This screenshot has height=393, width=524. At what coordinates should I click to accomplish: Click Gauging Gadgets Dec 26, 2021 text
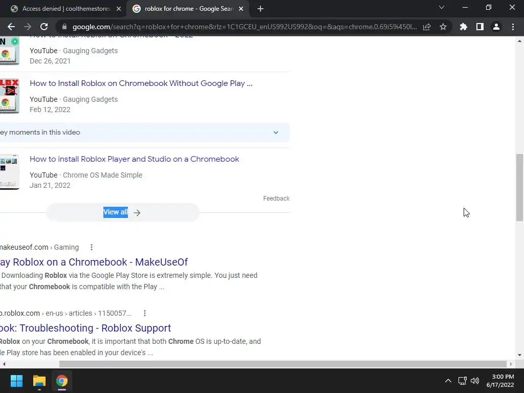[x=74, y=56]
